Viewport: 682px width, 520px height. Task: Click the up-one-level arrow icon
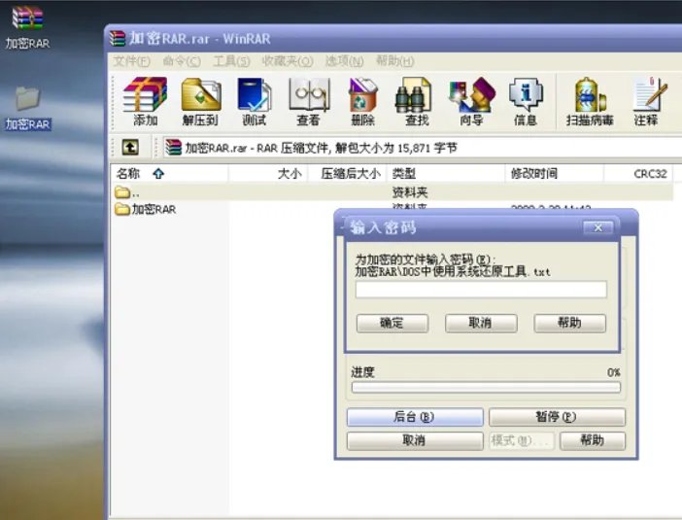pos(130,147)
